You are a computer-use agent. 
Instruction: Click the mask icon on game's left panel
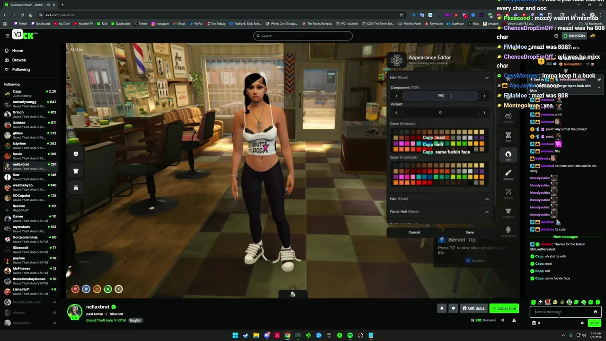tap(76, 153)
